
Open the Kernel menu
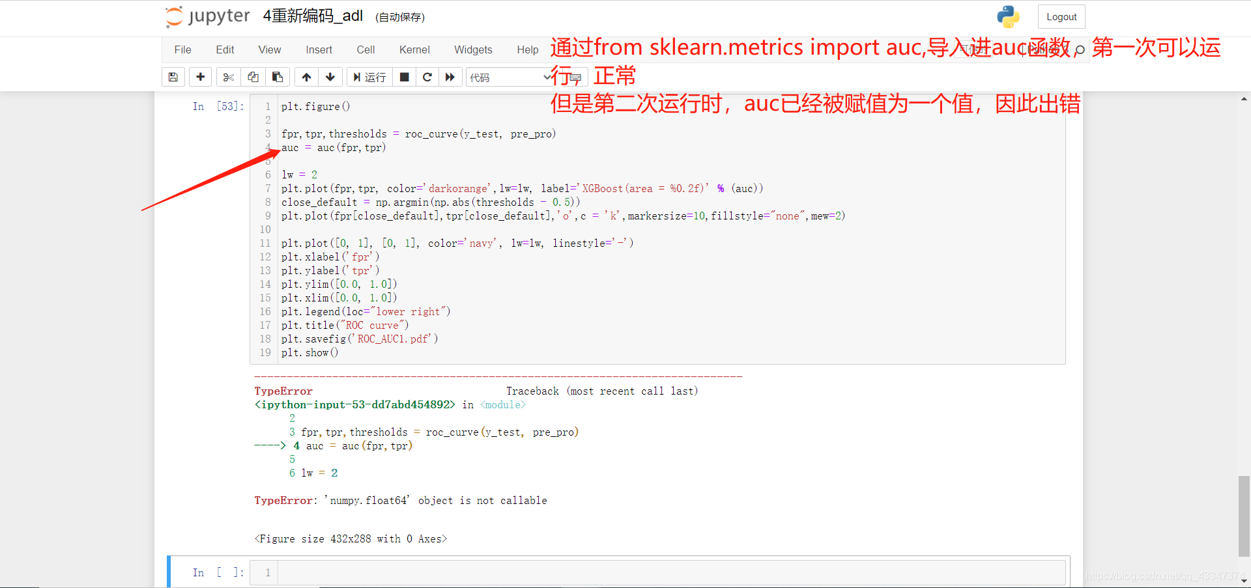414,49
